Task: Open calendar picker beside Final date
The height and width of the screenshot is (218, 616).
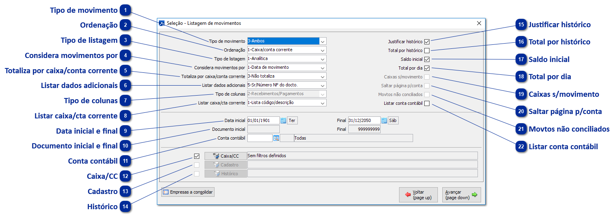Action: tap(384, 120)
